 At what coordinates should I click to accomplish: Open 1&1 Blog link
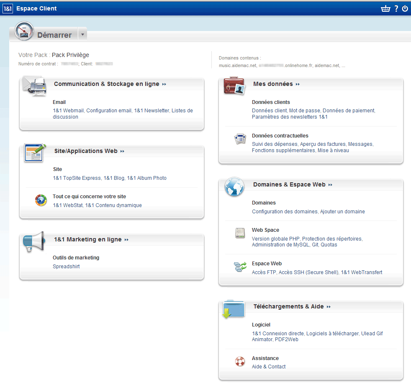pos(114,178)
